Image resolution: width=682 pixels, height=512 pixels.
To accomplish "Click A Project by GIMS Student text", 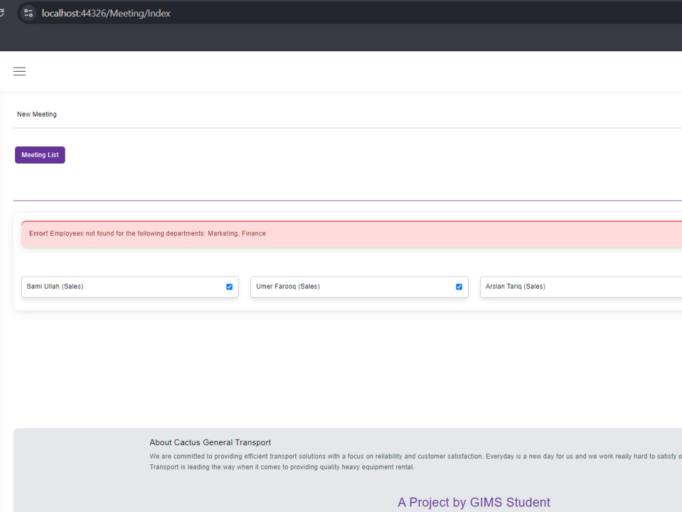I will tap(474, 502).
